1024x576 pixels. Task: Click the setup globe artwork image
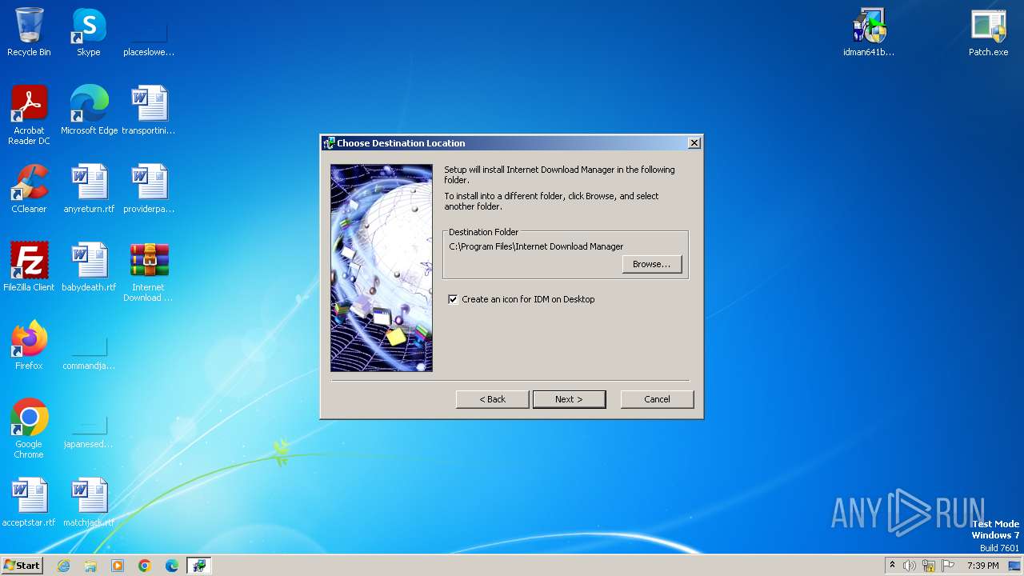382,268
